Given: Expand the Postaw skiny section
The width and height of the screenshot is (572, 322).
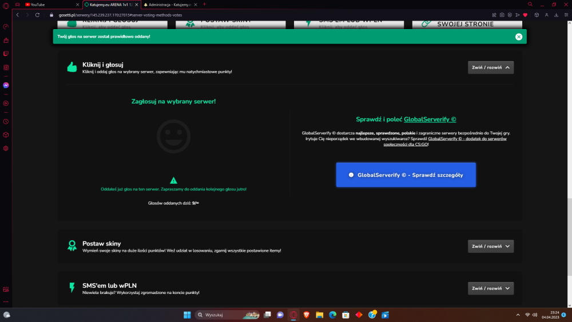Looking at the screenshot, I should click(x=491, y=246).
